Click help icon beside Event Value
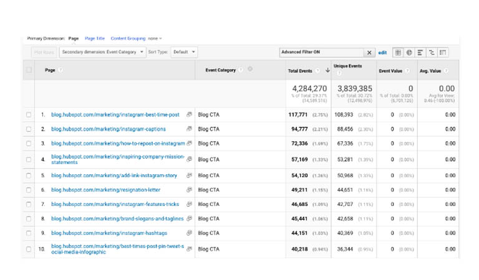This screenshot has height=280, width=479. tap(407, 71)
